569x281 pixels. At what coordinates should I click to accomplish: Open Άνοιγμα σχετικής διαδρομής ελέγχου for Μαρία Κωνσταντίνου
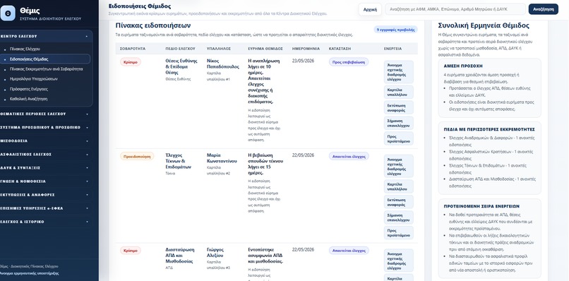tap(398, 166)
